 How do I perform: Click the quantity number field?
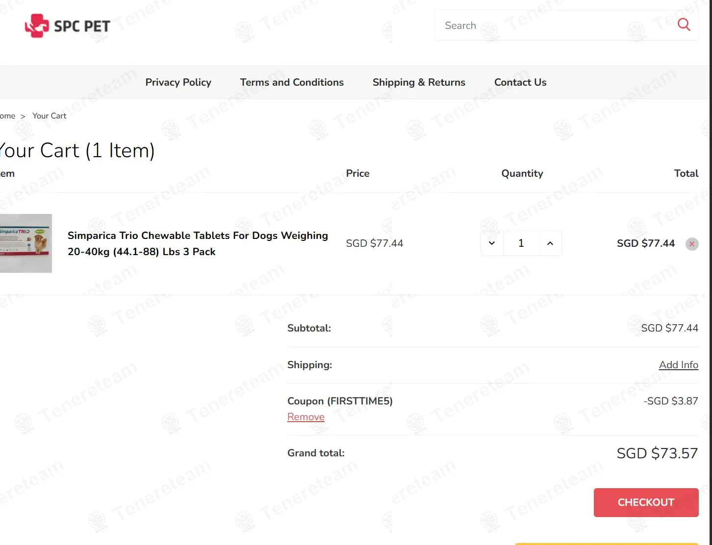[x=521, y=243]
